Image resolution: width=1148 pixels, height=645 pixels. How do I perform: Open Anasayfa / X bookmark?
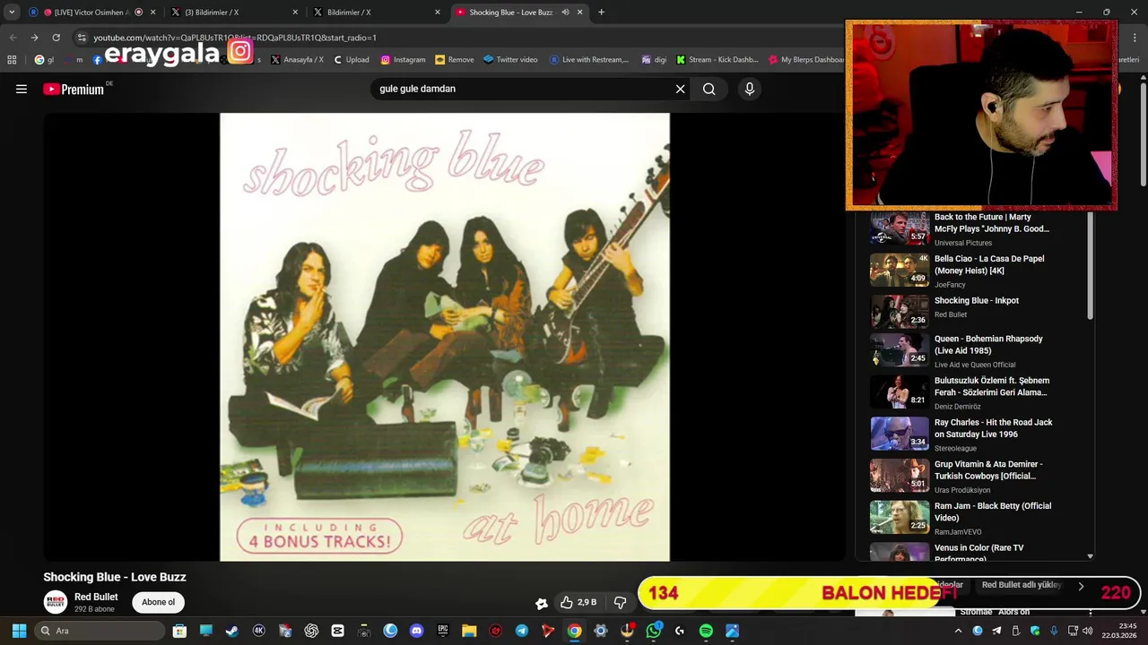pyautogui.click(x=297, y=60)
